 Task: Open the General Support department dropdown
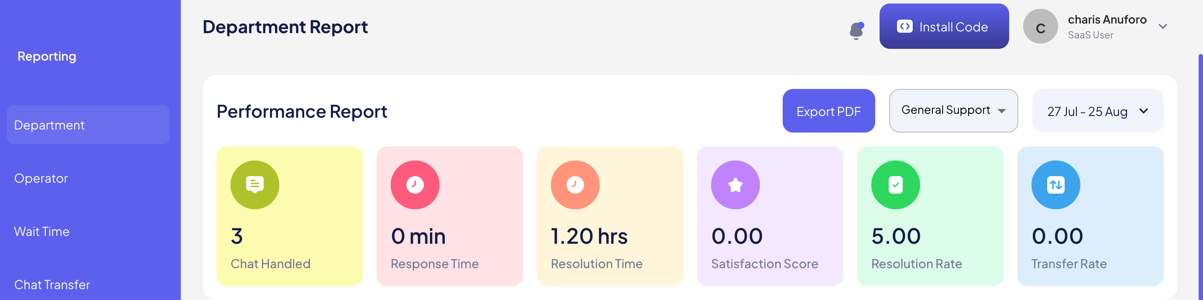coord(953,111)
